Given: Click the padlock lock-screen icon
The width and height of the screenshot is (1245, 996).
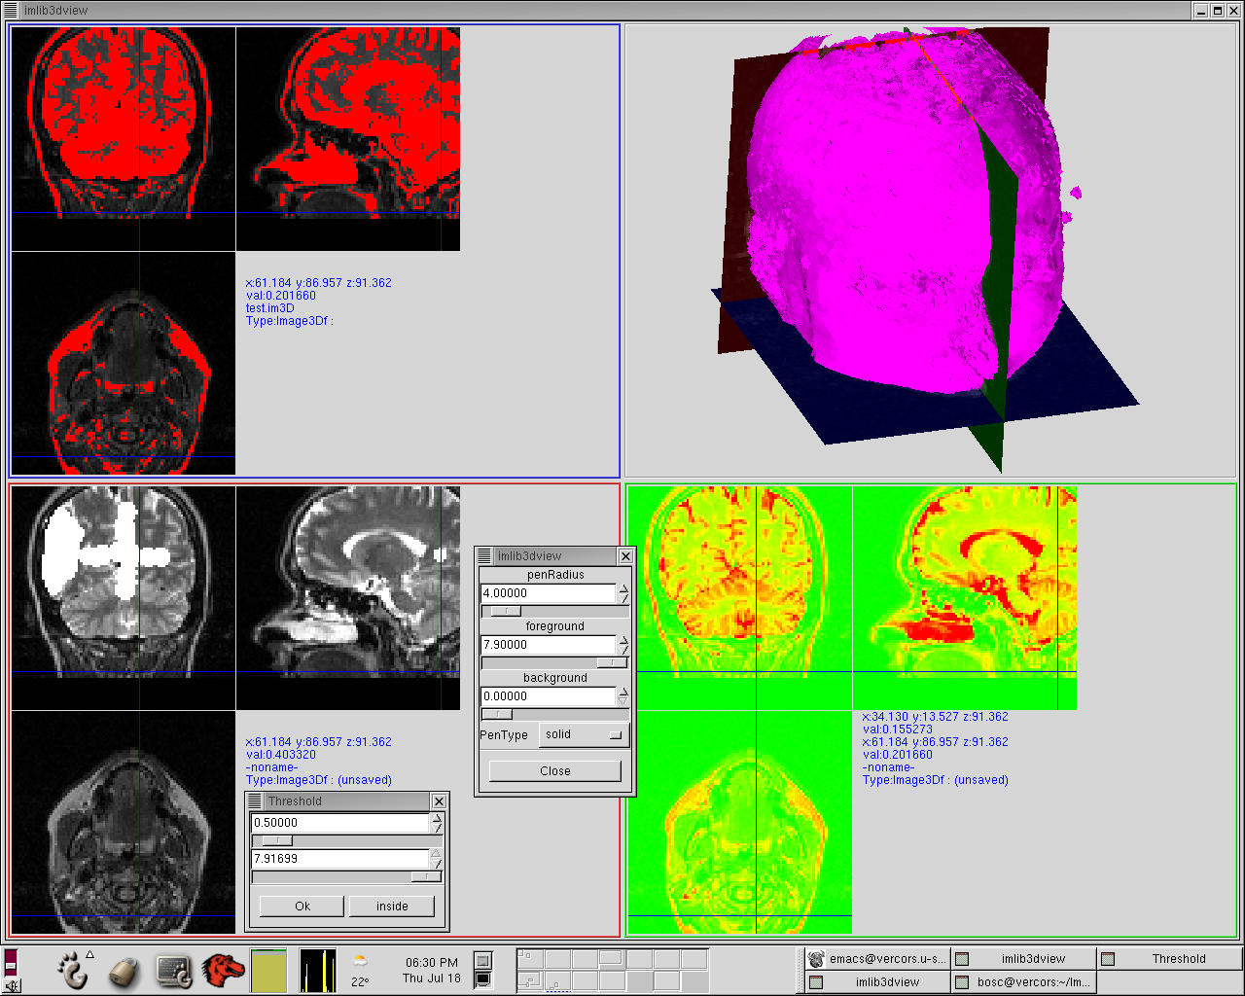Looking at the screenshot, I should click(x=123, y=971).
